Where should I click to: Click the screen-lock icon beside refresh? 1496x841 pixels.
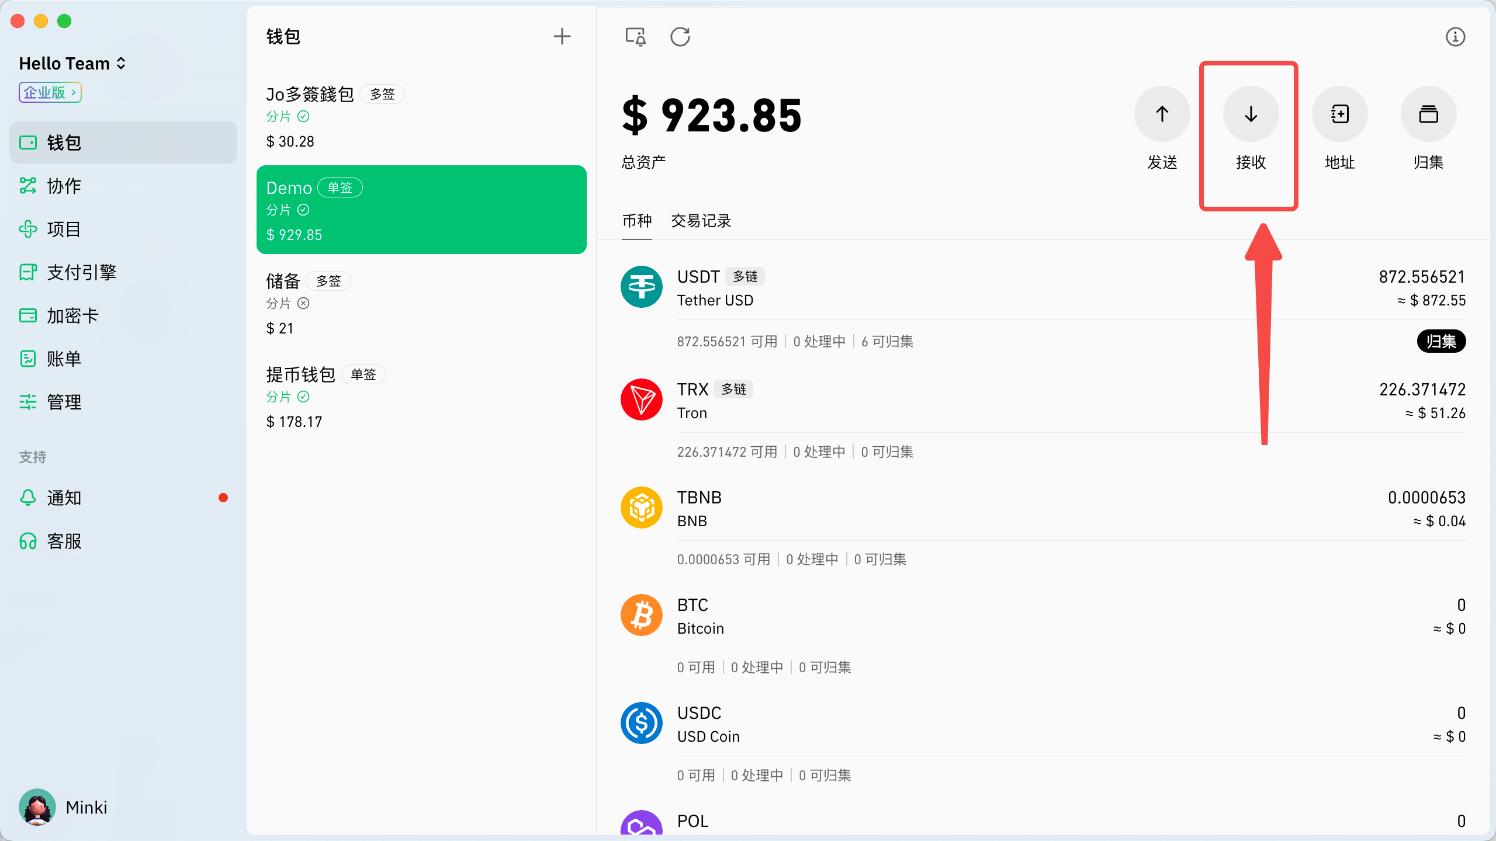pos(635,37)
